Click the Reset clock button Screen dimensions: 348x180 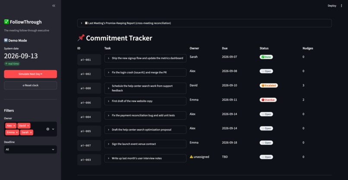coord(30,85)
